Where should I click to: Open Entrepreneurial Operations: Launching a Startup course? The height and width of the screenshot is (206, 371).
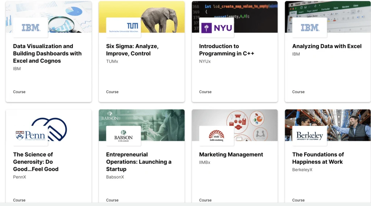139,162
